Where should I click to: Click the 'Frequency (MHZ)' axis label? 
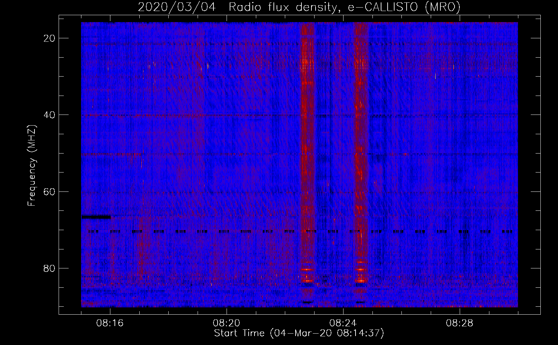pos(32,166)
